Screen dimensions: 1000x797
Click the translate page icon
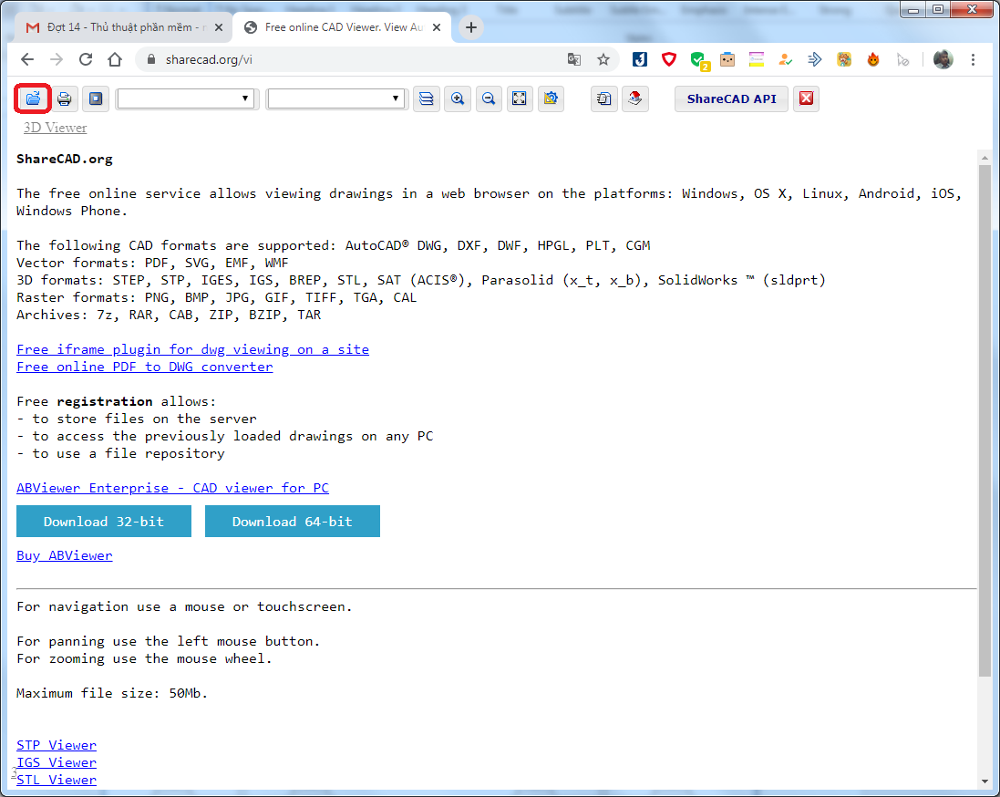click(x=574, y=59)
